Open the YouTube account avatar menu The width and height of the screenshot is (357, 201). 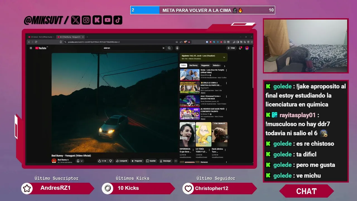pos(247,48)
